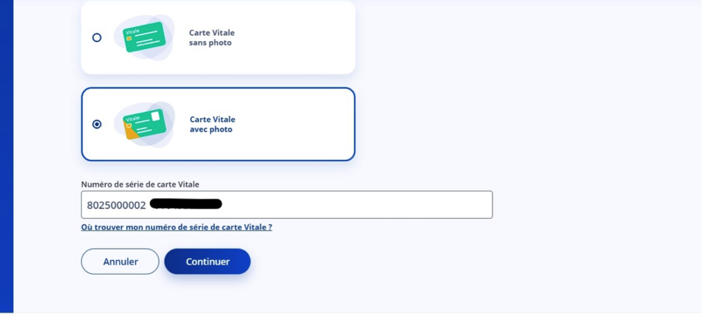Click the "Vitale" word on the avec photo card icon
This screenshot has height=329, width=702.
[x=132, y=119]
